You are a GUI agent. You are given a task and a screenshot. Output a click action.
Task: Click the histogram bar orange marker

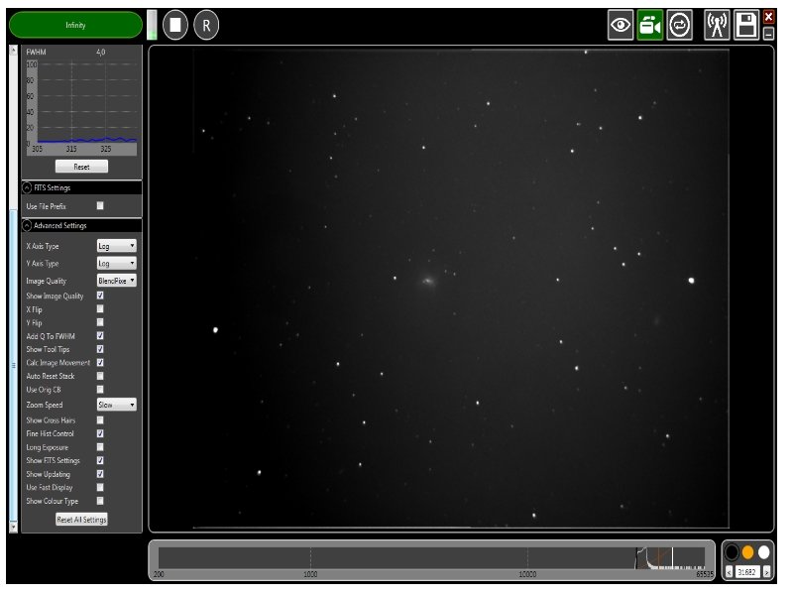click(x=658, y=558)
